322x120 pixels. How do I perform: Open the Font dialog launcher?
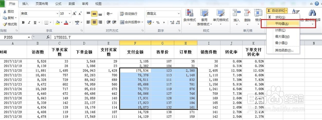[x=81, y=30]
